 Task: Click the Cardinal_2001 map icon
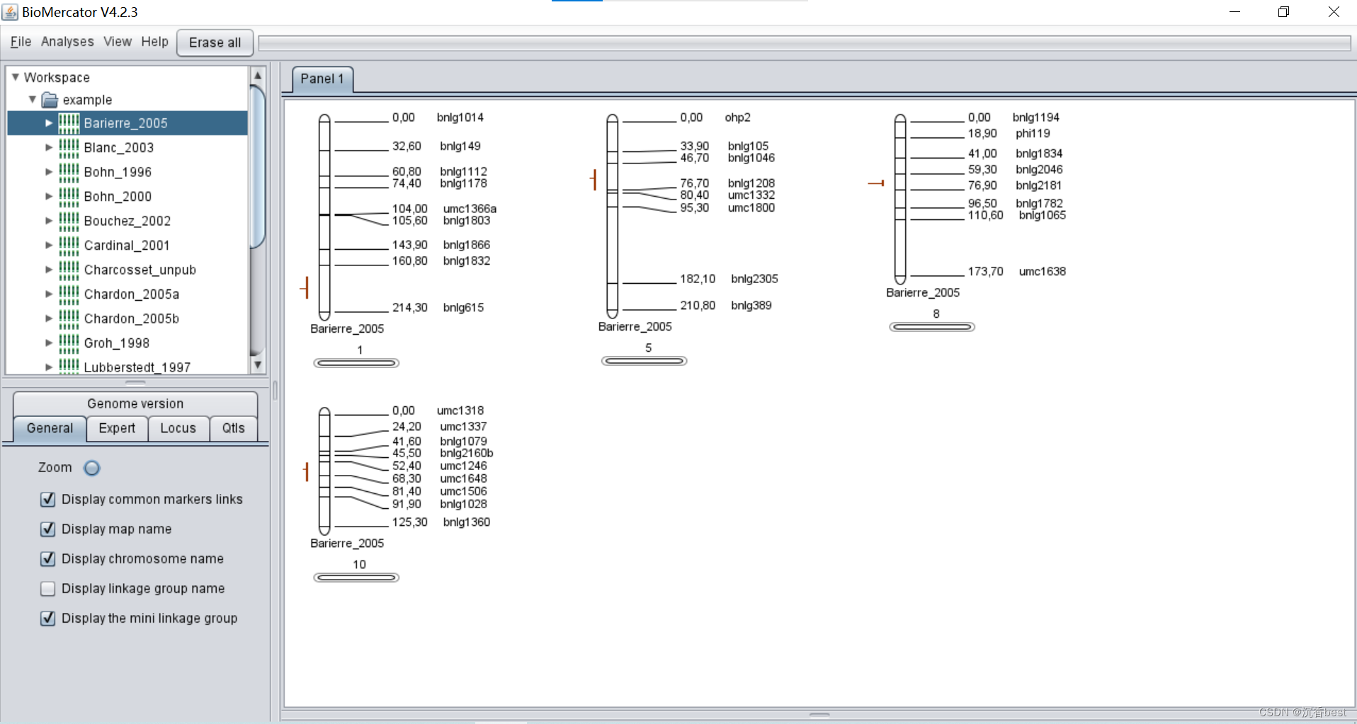[x=67, y=245]
